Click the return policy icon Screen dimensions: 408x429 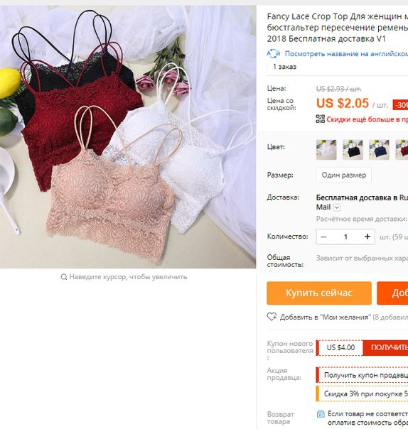(x=321, y=414)
